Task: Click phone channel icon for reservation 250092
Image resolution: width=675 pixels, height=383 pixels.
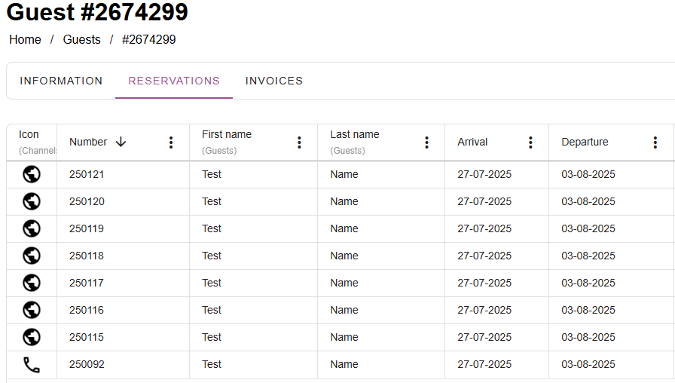Action: click(32, 365)
